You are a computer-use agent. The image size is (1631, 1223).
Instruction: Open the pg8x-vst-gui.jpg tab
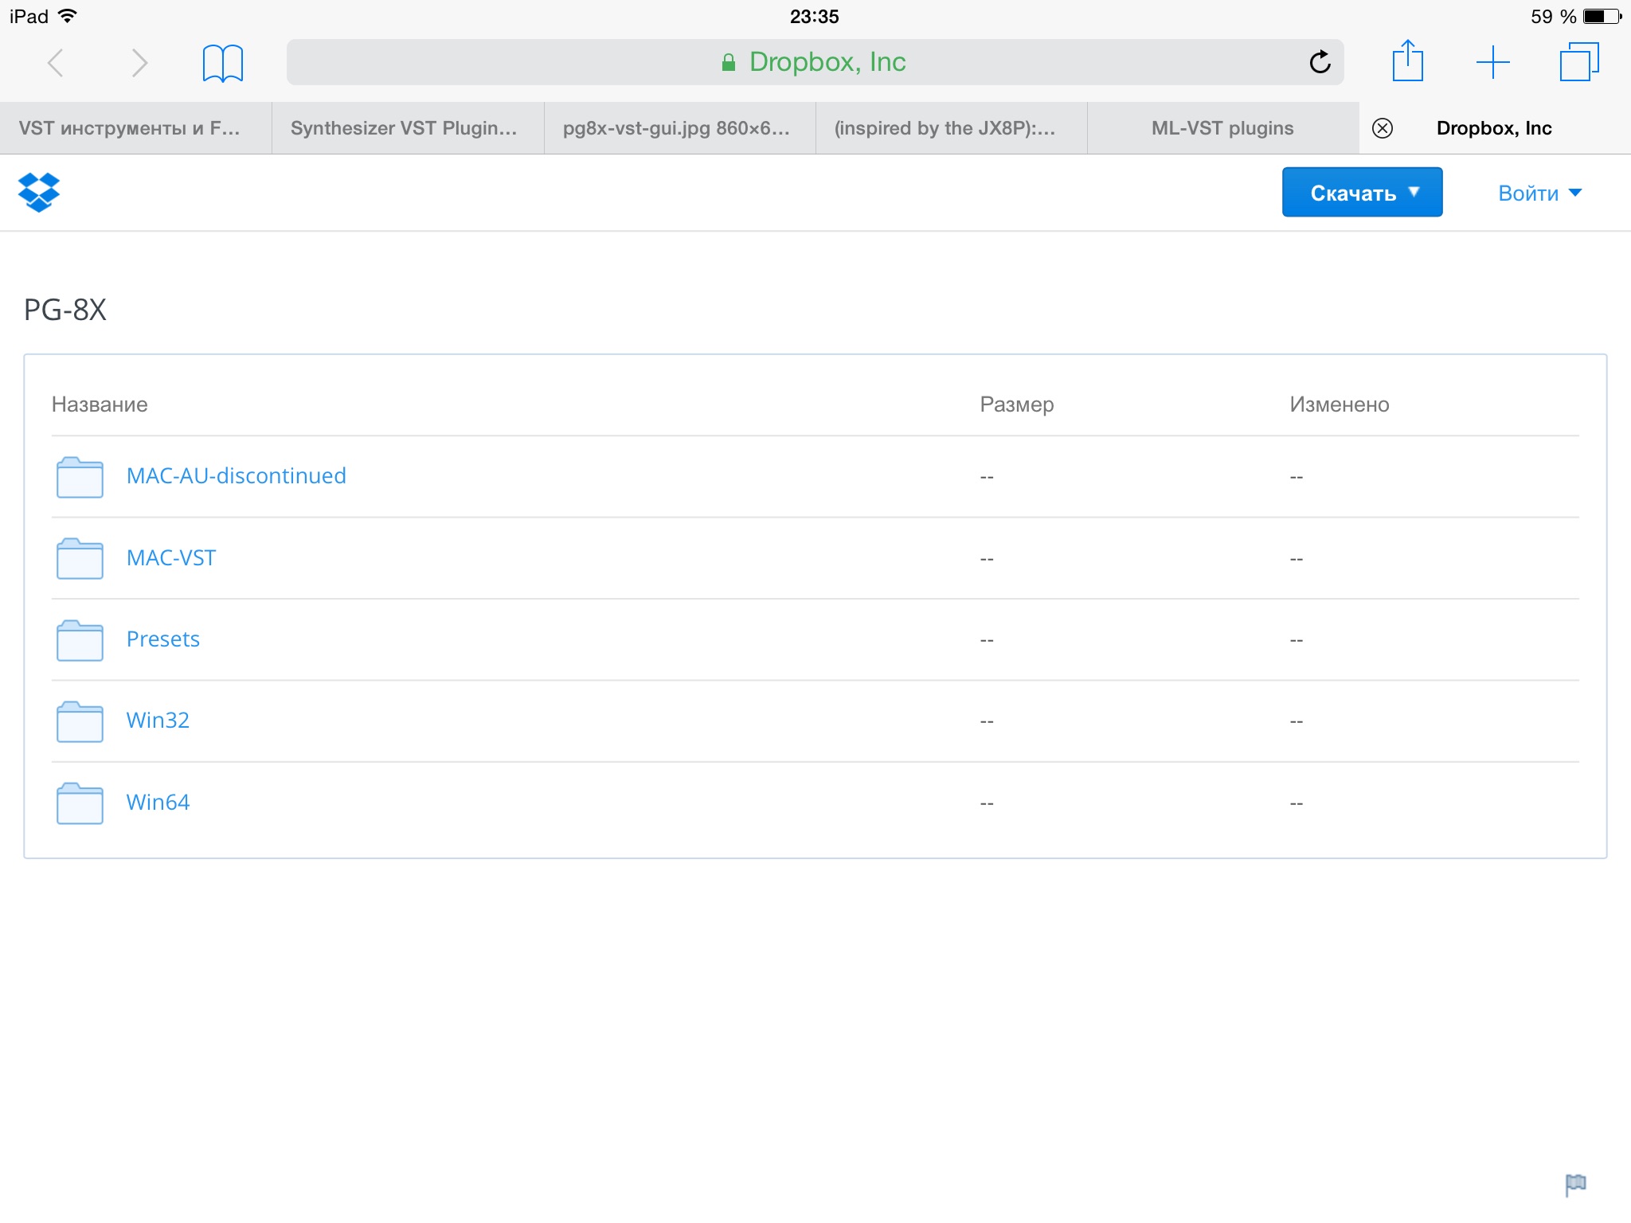coord(676,128)
